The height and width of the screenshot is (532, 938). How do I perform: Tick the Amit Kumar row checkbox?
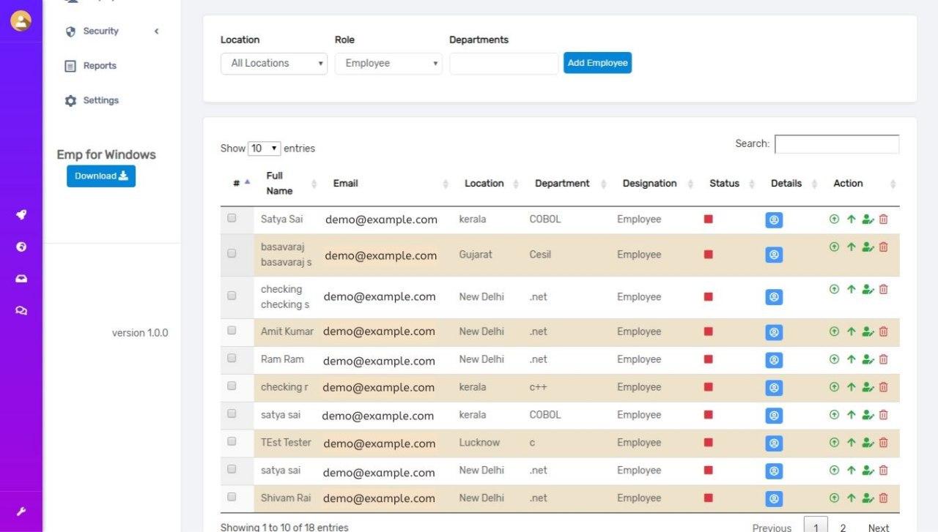[232, 331]
